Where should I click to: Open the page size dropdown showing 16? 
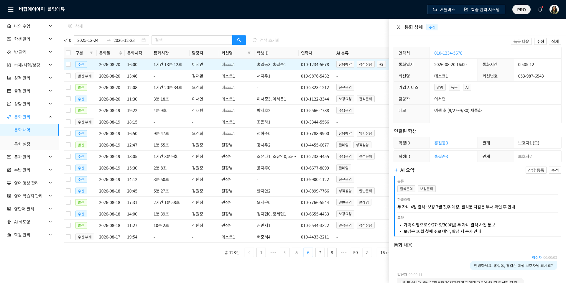coord(383,252)
